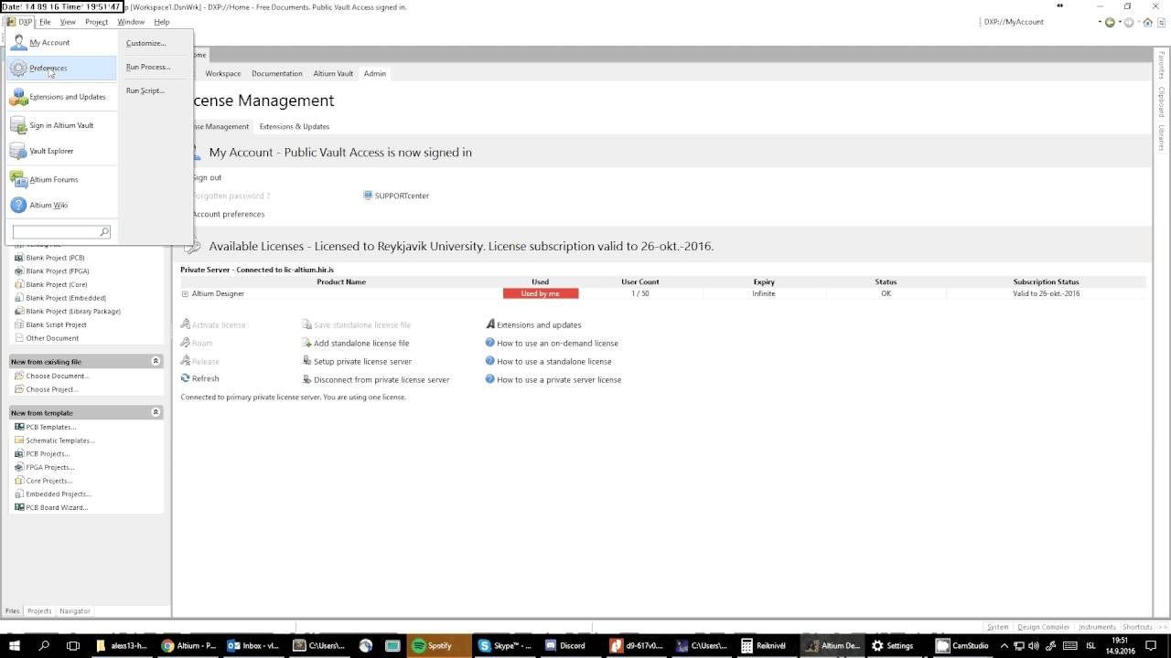Screen dimensions: 1171x658
Task: Click the SUPPORTcenter link
Action: (396, 196)
